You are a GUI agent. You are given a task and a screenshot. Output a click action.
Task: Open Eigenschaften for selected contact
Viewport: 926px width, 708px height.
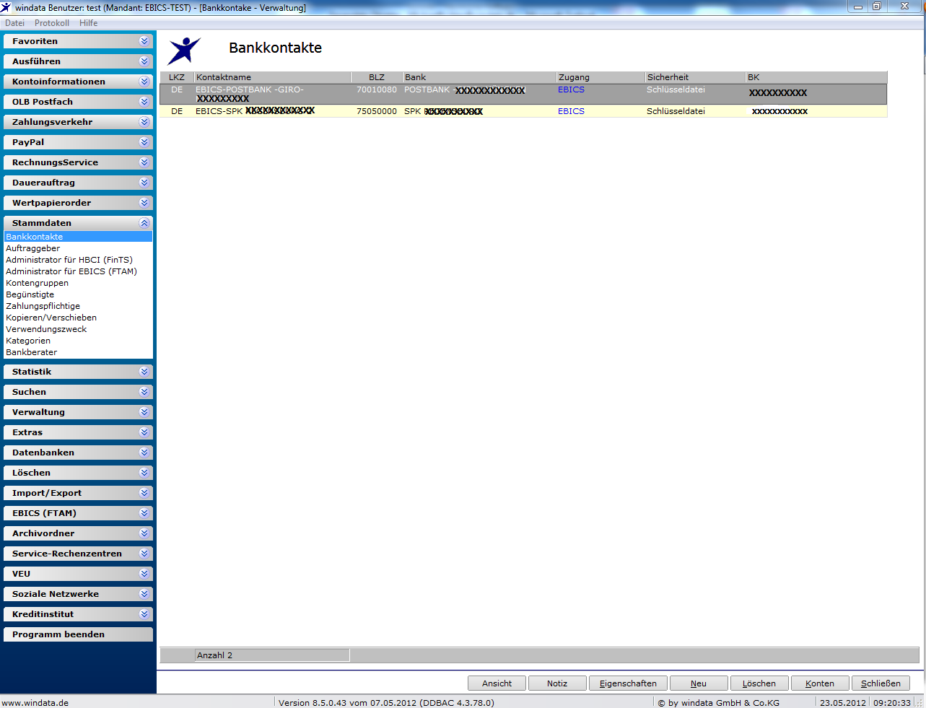coord(628,683)
